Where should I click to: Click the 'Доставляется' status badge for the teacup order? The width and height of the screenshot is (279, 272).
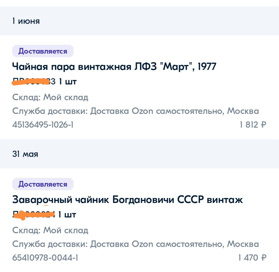pos(43,51)
